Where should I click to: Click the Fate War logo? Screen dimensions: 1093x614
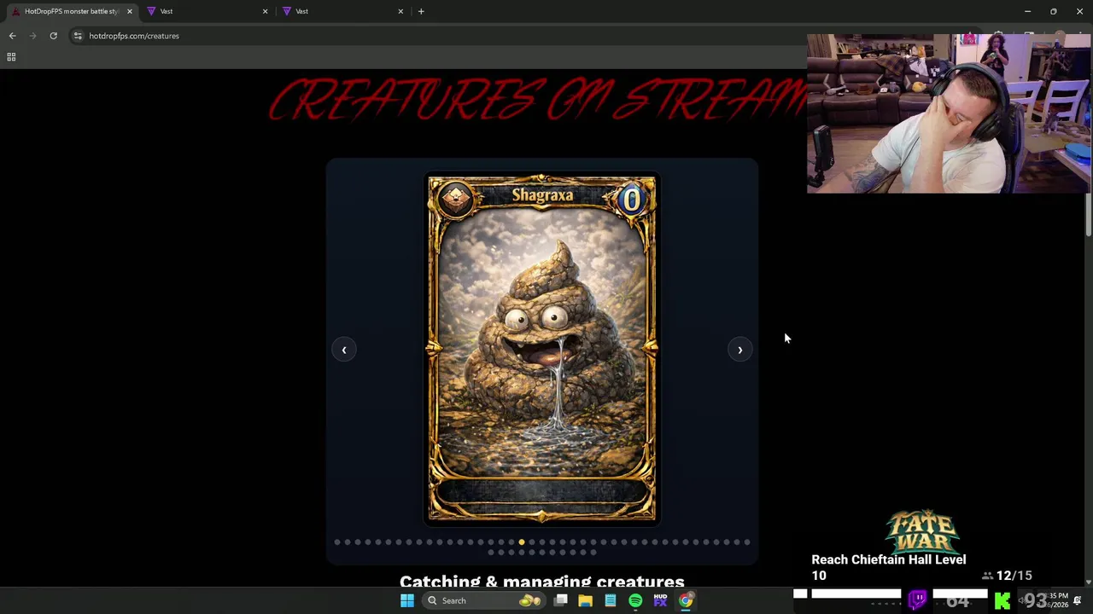pyautogui.click(x=922, y=530)
